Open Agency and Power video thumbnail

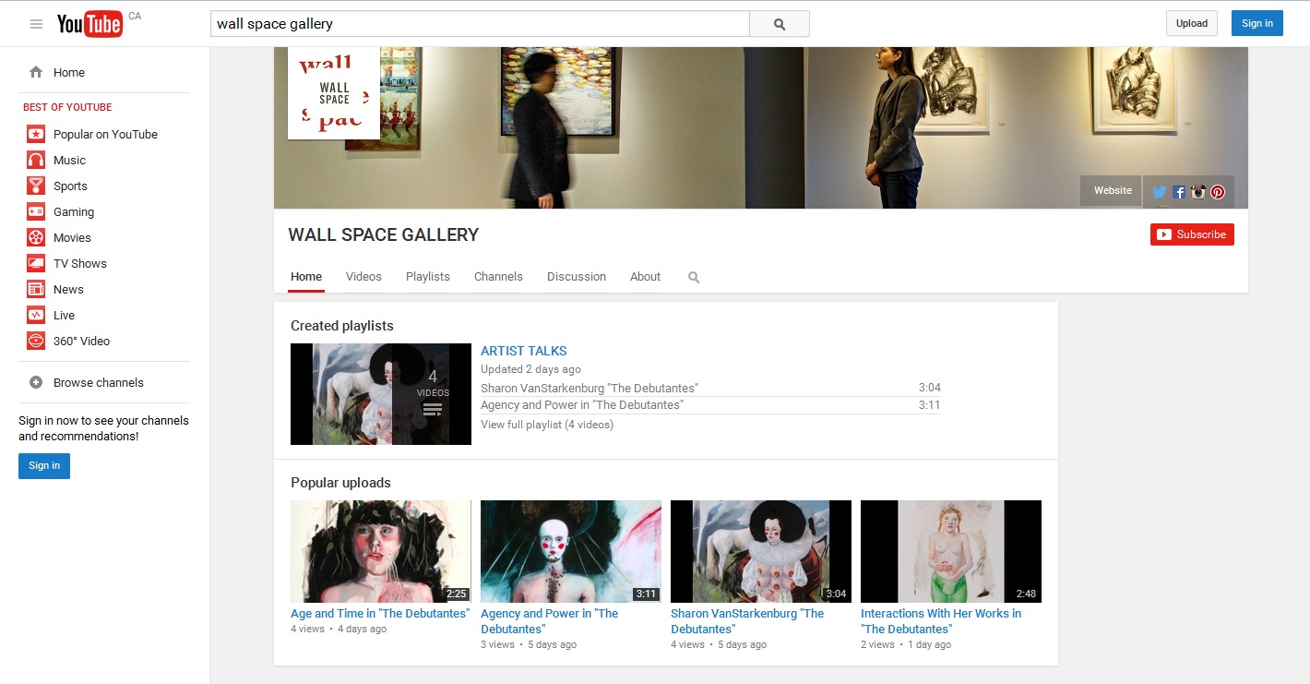(x=571, y=552)
